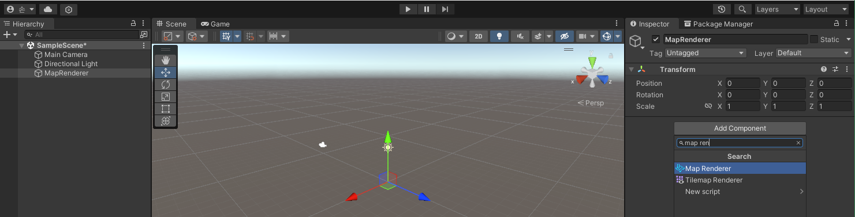Toggle scene audio mute button
855x217 pixels.
click(x=520, y=36)
